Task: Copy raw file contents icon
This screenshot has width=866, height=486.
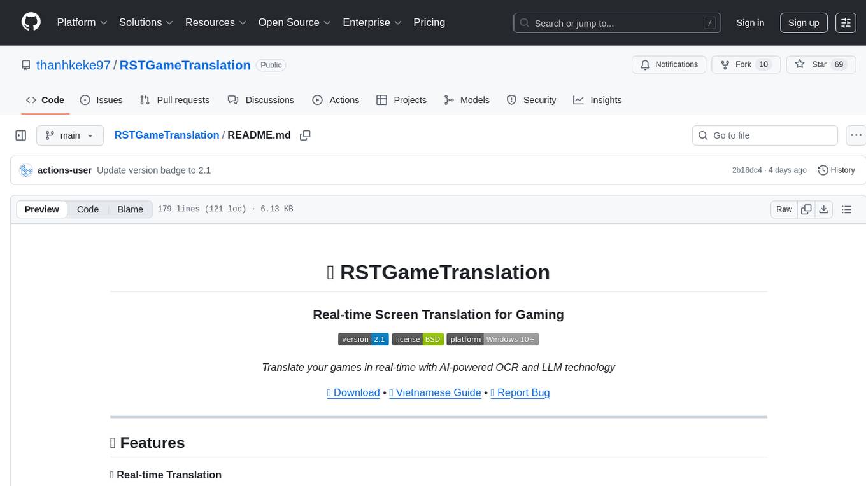Action: tap(806, 209)
